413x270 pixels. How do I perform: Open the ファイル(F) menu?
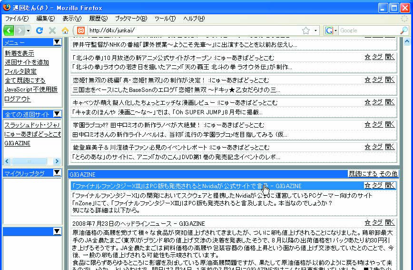tap(17, 19)
